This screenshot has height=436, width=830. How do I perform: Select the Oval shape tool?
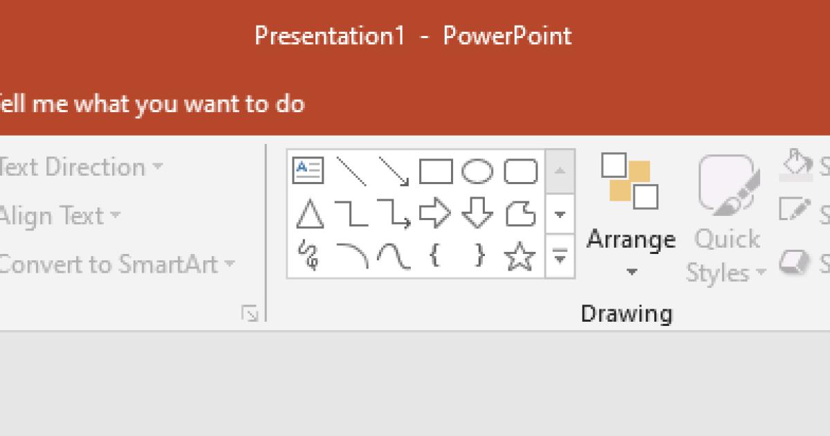pyautogui.click(x=478, y=171)
